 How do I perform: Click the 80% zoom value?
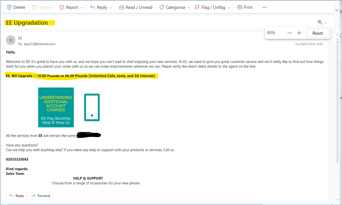(x=271, y=33)
